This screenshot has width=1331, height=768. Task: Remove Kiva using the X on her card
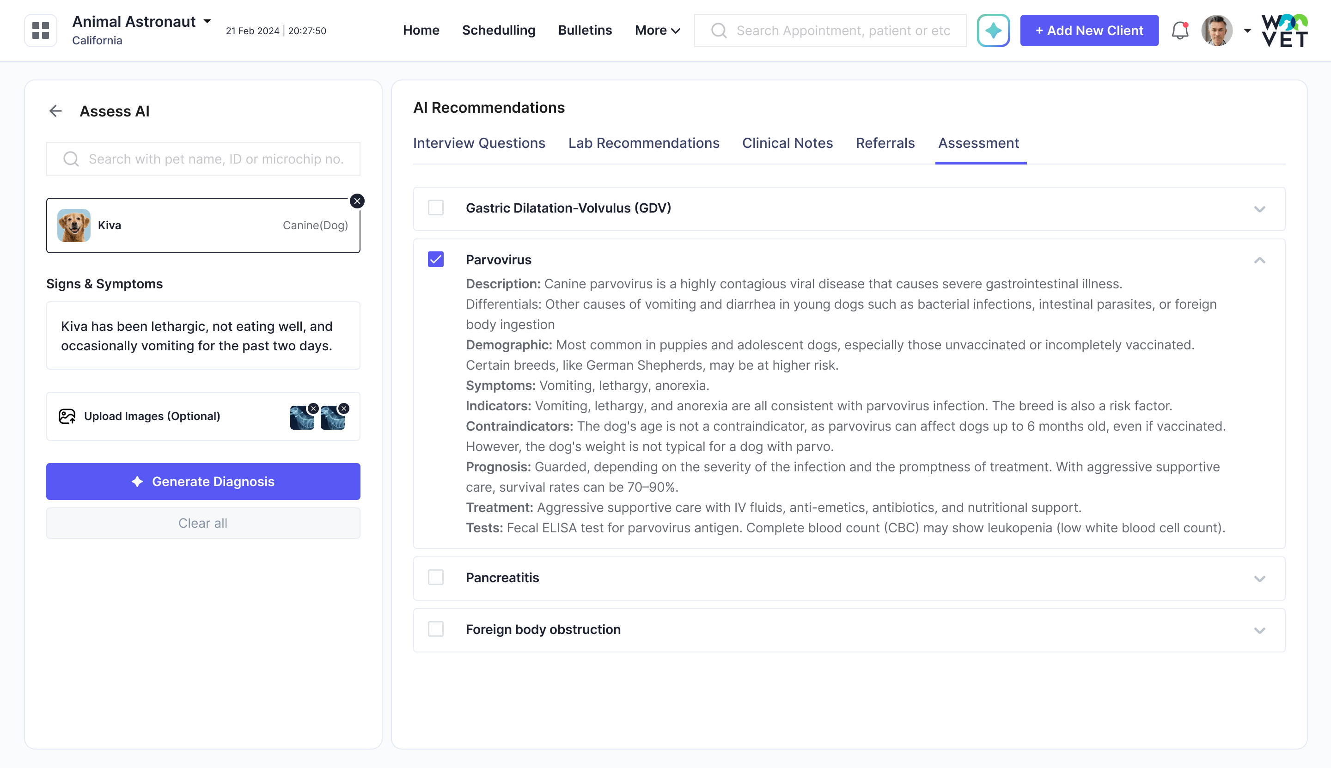click(x=357, y=201)
